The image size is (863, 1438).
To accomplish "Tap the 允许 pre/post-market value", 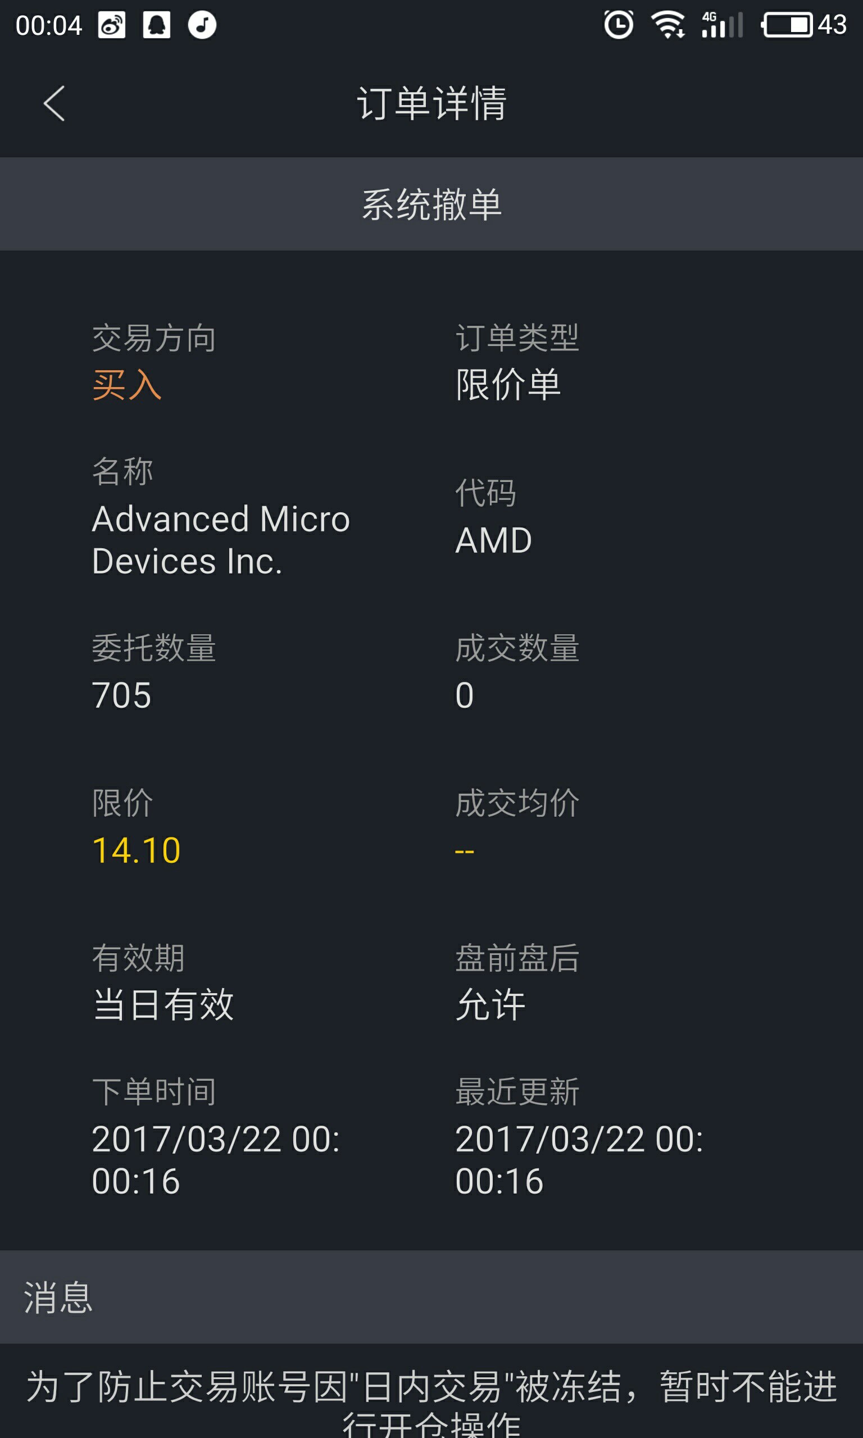I will 490,1005.
